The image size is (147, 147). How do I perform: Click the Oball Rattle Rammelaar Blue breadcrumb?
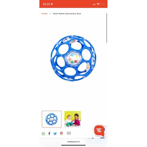67,14
